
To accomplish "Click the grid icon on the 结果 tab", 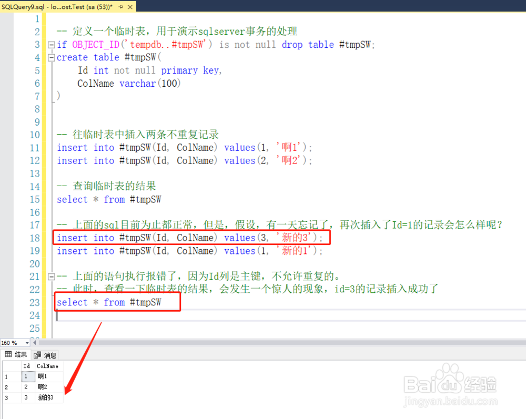I will (x=8, y=354).
